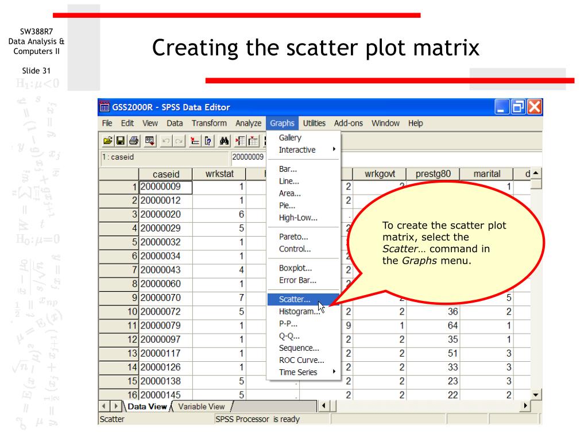Click the cell value field showing 20000009
Viewport: 588px width, 441px height.
pos(248,157)
